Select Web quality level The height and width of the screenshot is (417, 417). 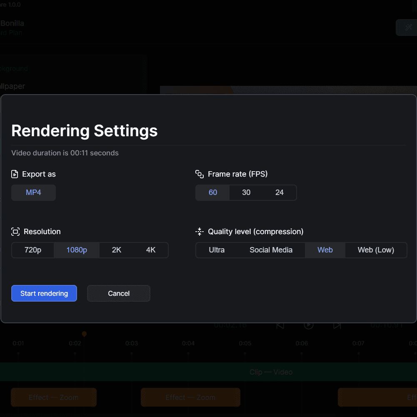tap(325, 250)
